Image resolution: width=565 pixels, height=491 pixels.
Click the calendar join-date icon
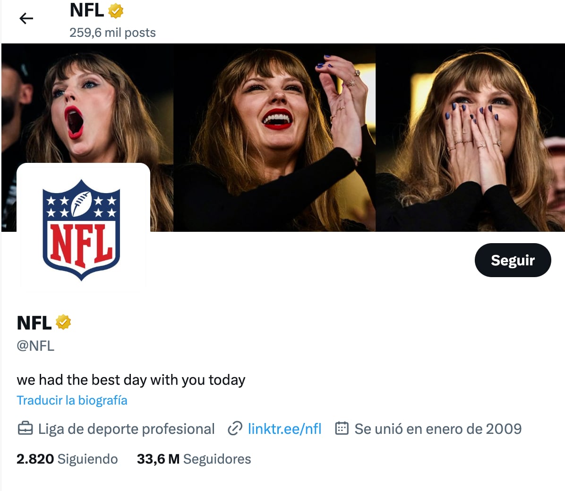coord(342,429)
